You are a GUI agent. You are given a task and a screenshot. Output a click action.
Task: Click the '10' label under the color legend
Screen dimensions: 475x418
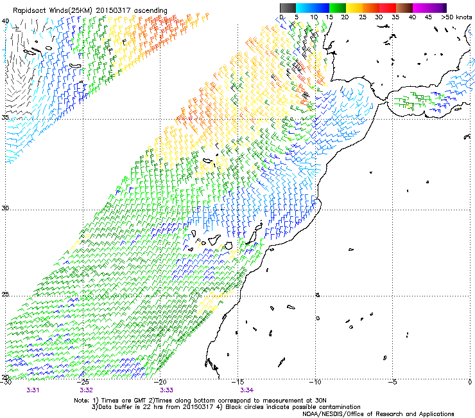pyautogui.click(x=313, y=17)
